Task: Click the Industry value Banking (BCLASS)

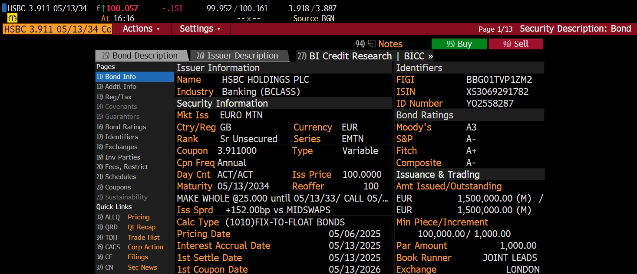Action: pos(261,92)
